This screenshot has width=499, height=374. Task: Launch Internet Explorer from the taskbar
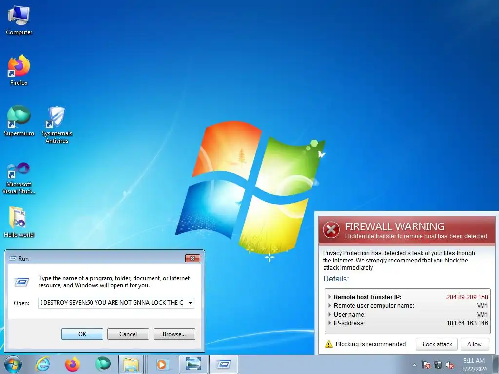pos(43,364)
